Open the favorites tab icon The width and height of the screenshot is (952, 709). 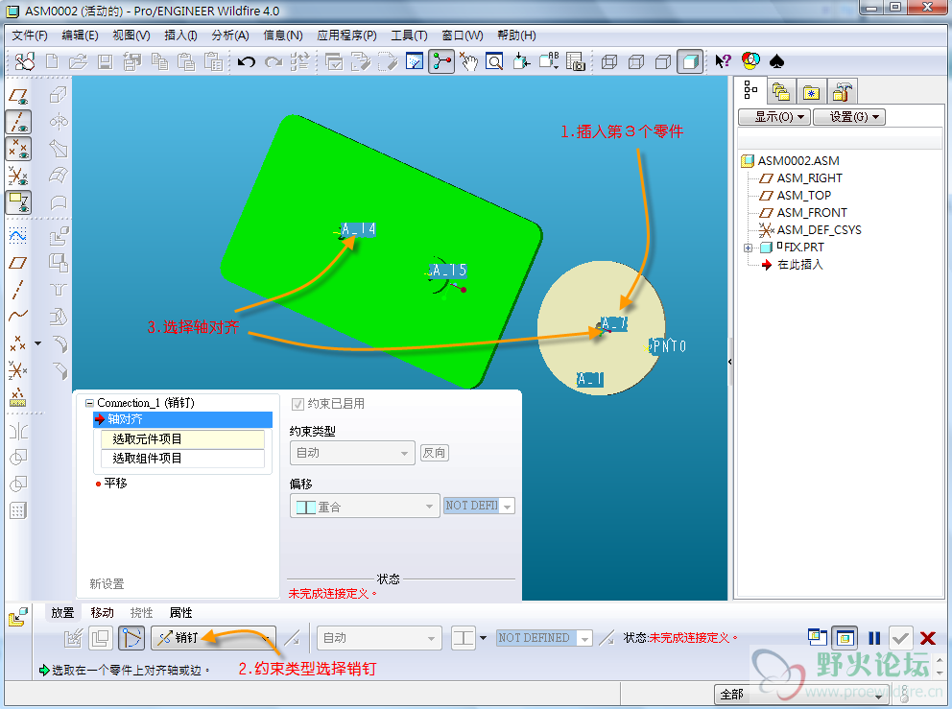click(811, 92)
